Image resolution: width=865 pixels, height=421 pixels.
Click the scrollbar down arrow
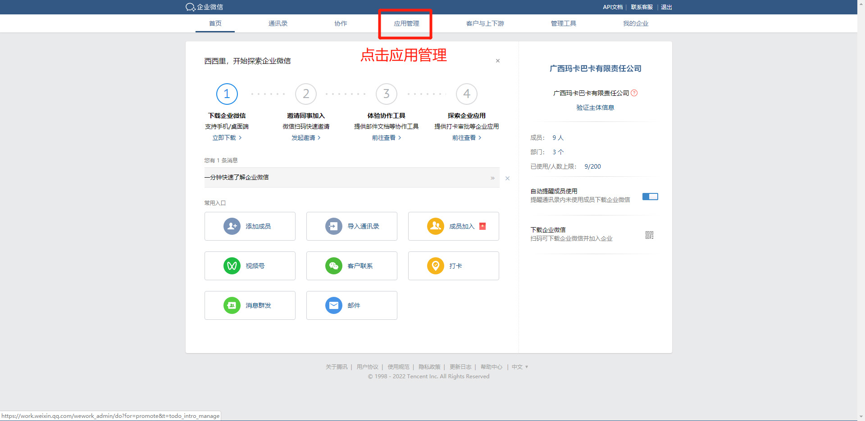pos(861,417)
